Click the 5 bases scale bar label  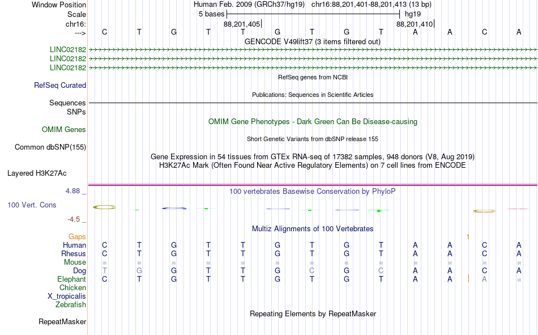point(211,14)
